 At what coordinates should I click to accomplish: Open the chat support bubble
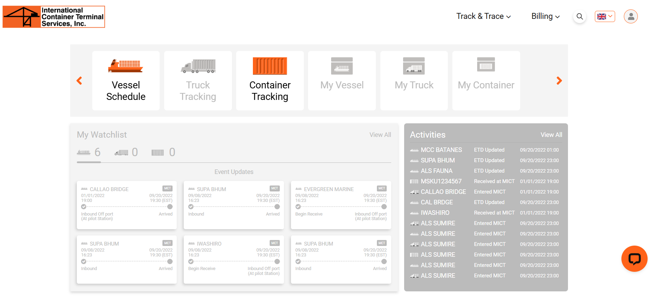point(634,259)
